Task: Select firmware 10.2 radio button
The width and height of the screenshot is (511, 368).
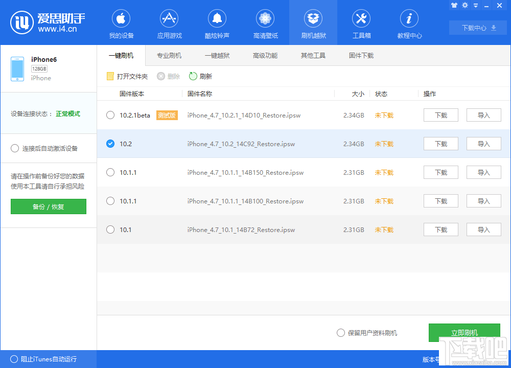Action: point(110,144)
